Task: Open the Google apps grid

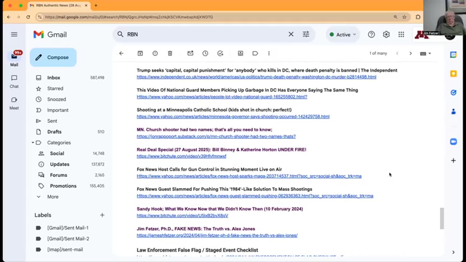Action: tap(401, 35)
